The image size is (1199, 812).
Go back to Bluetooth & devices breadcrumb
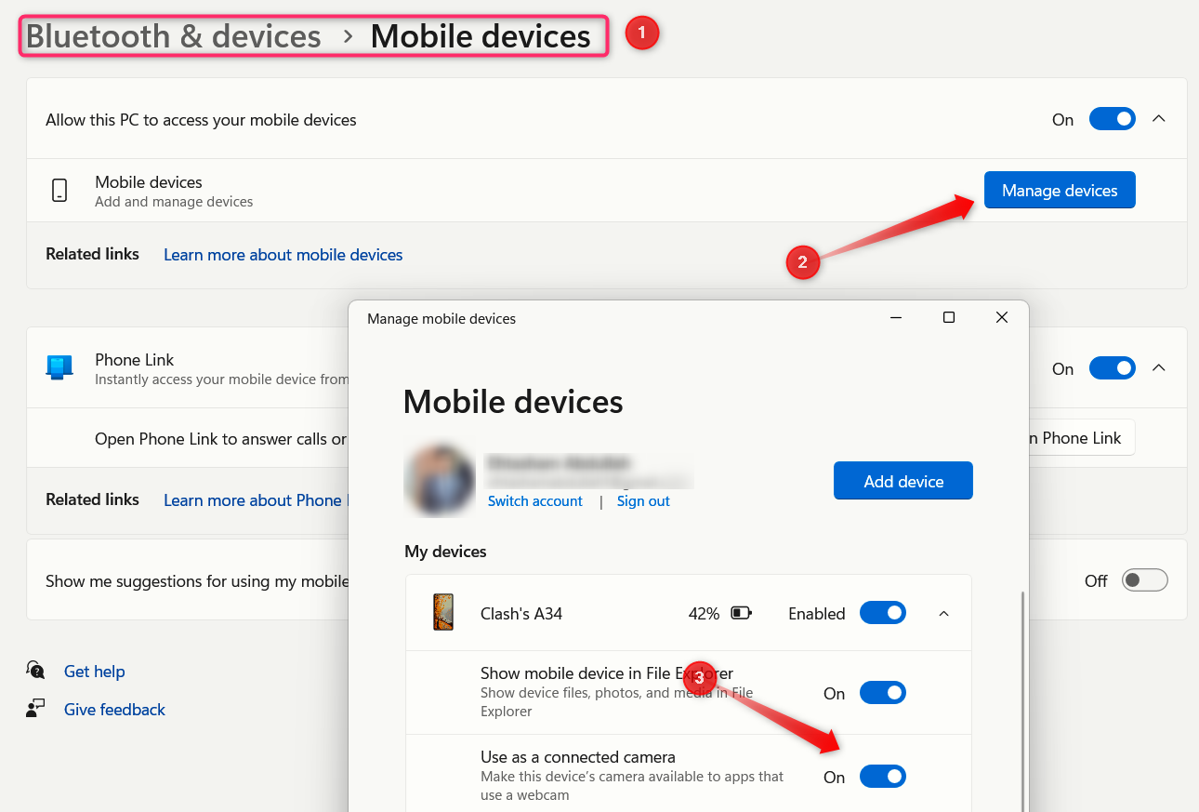(x=174, y=36)
